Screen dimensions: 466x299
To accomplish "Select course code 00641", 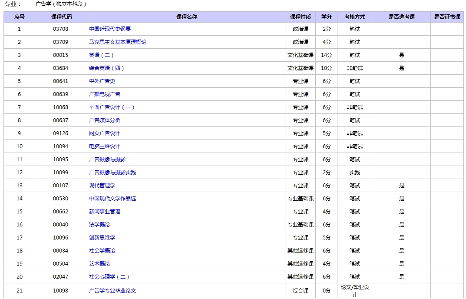I will (61, 81).
